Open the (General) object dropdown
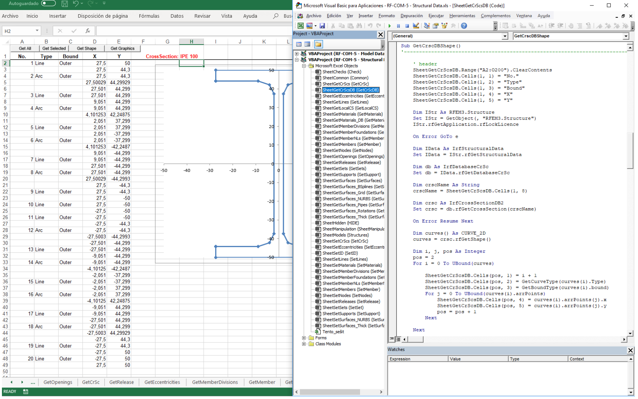Image resolution: width=638 pixels, height=399 pixels. tap(505, 36)
